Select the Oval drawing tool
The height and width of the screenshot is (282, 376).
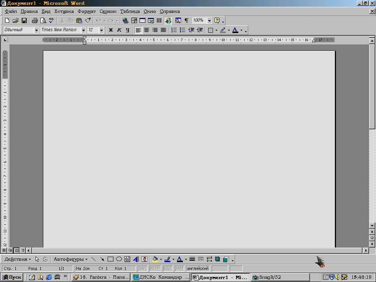tap(119, 259)
